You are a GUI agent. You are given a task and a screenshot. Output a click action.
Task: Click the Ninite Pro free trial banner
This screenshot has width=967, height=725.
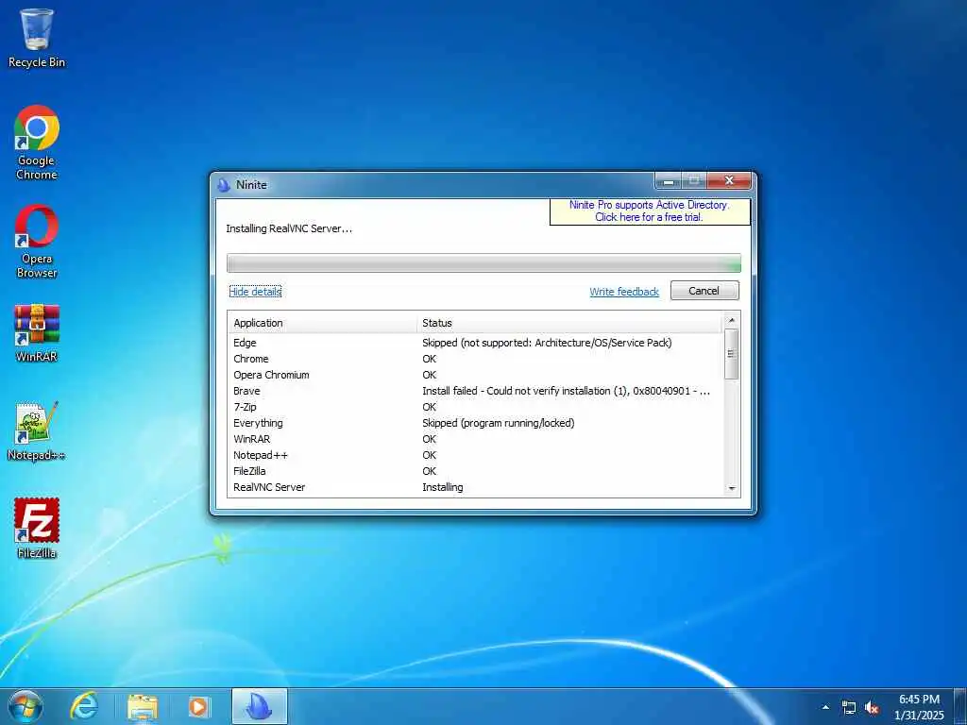point(650,211)
